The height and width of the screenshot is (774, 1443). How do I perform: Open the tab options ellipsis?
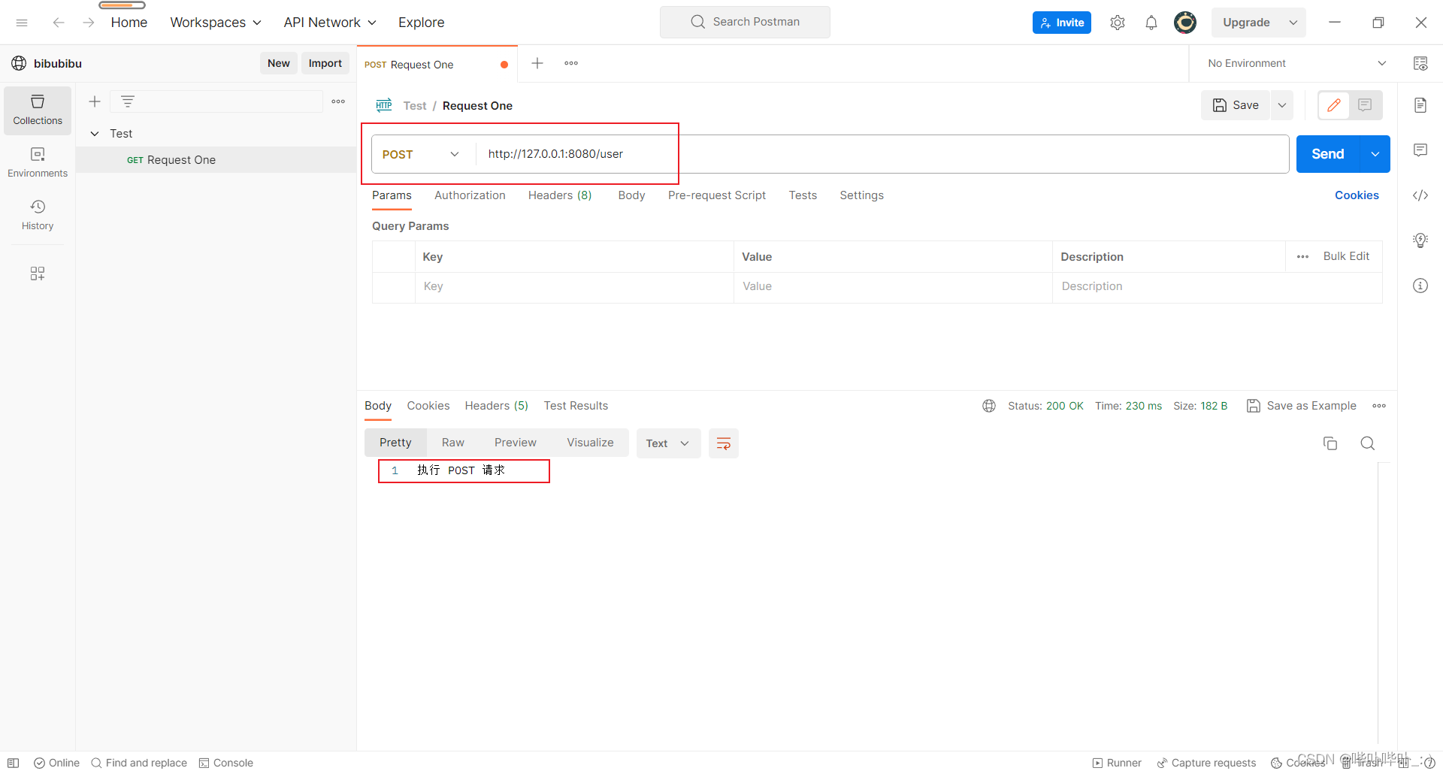tap(571, 63)
